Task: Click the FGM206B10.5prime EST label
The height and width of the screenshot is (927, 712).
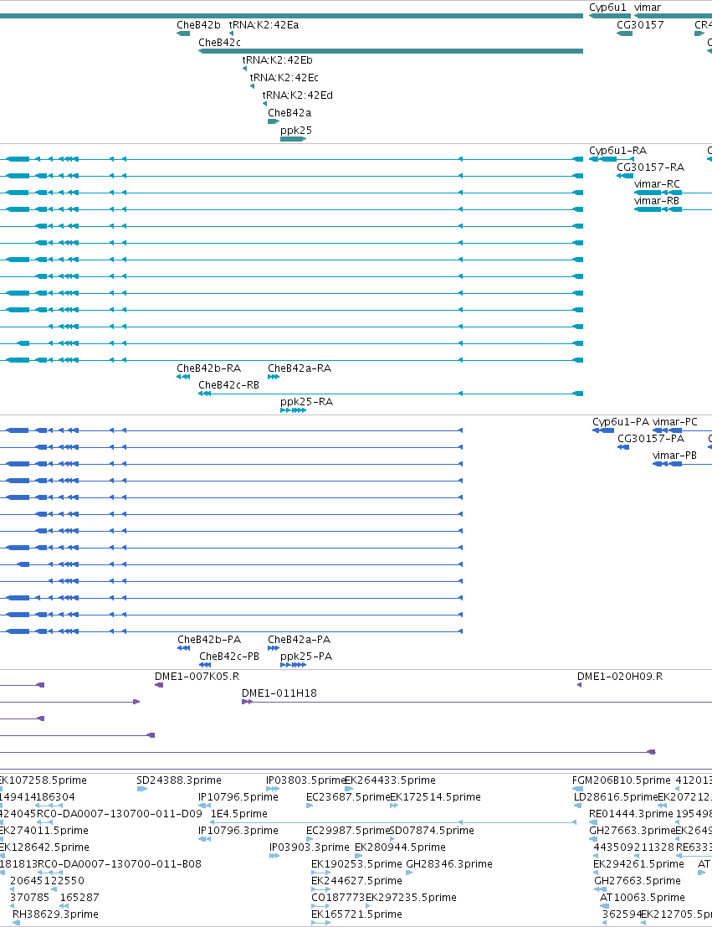Action: click(x=622, y=780)
